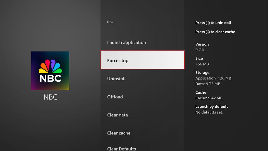
Task: Click the 'to clear cache' hint text
Action: click(x=223, y=32)
